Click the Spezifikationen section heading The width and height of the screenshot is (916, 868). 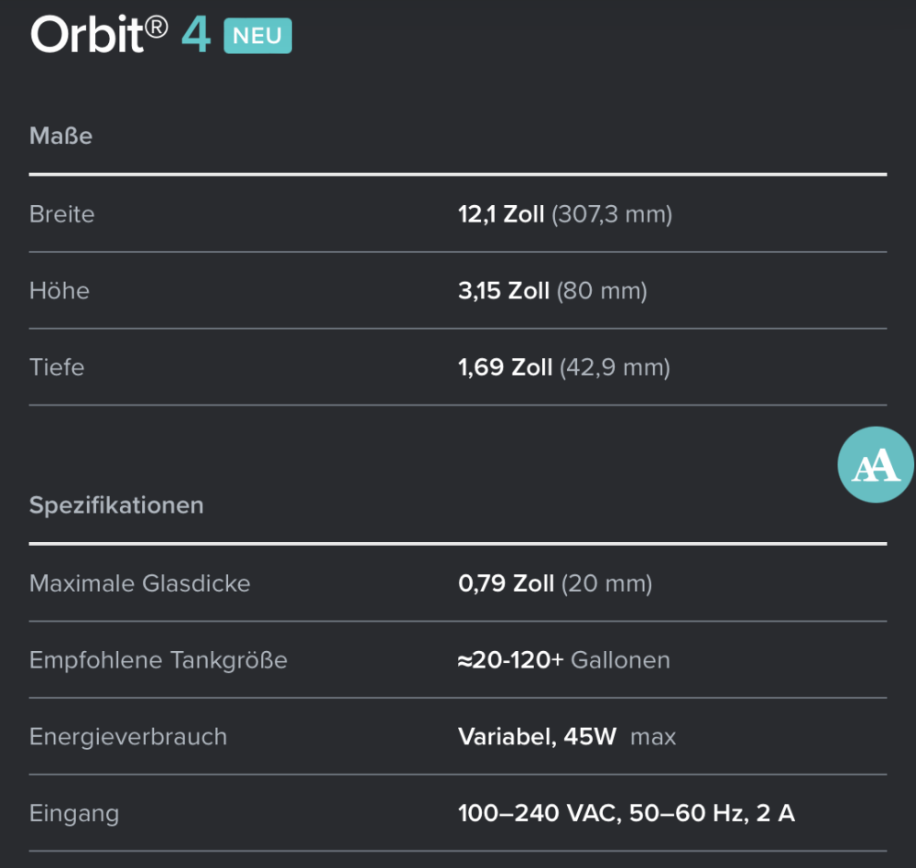coord(115,505)
